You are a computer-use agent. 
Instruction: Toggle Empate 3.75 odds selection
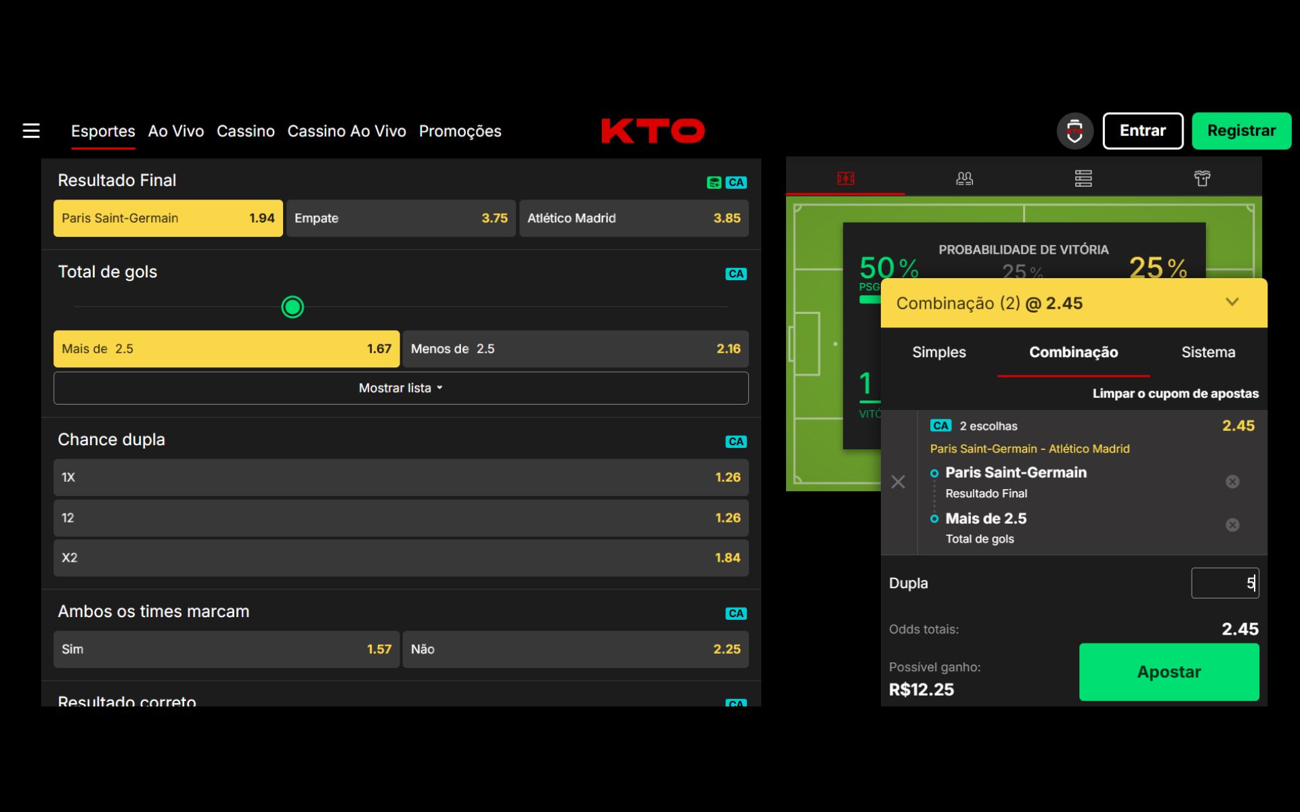(401, 218)
